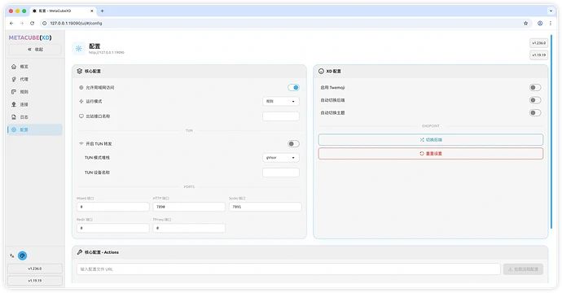Click the 切换后端 button
Screen dimensions: 562x293
click(431, 140)
